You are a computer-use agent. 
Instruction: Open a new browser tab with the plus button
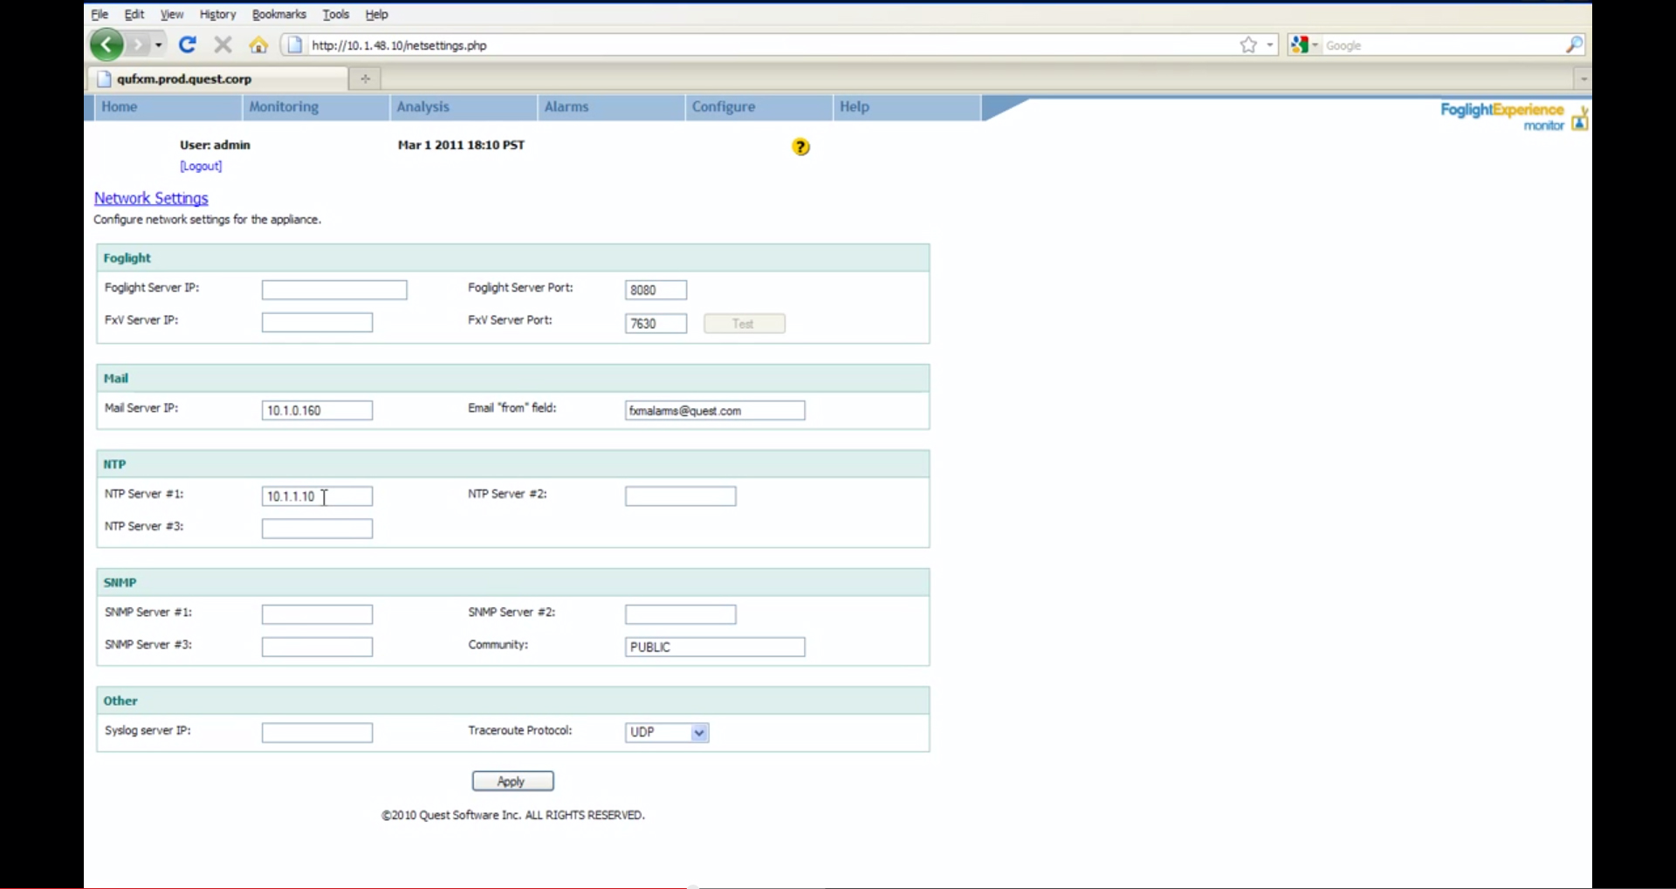tap(365, 79)
